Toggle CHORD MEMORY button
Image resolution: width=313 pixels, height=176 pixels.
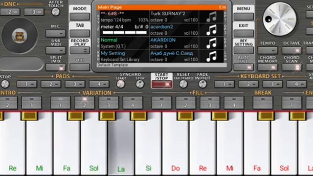268,67
